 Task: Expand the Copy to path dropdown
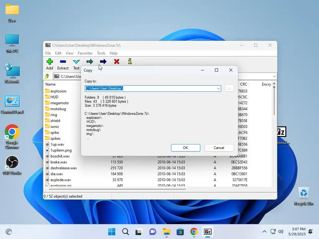click(218, 88)
